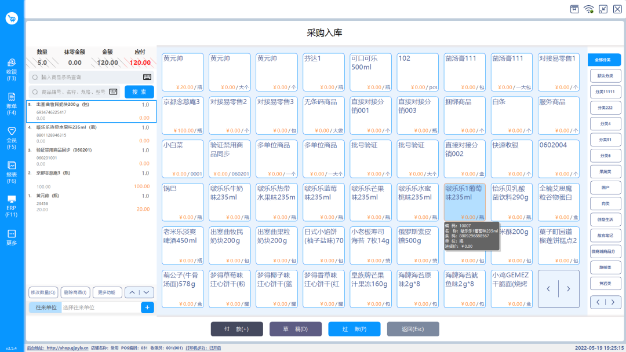Click the right chevron below category list
This screenshot has height=352, width=626.
(613, 302)
